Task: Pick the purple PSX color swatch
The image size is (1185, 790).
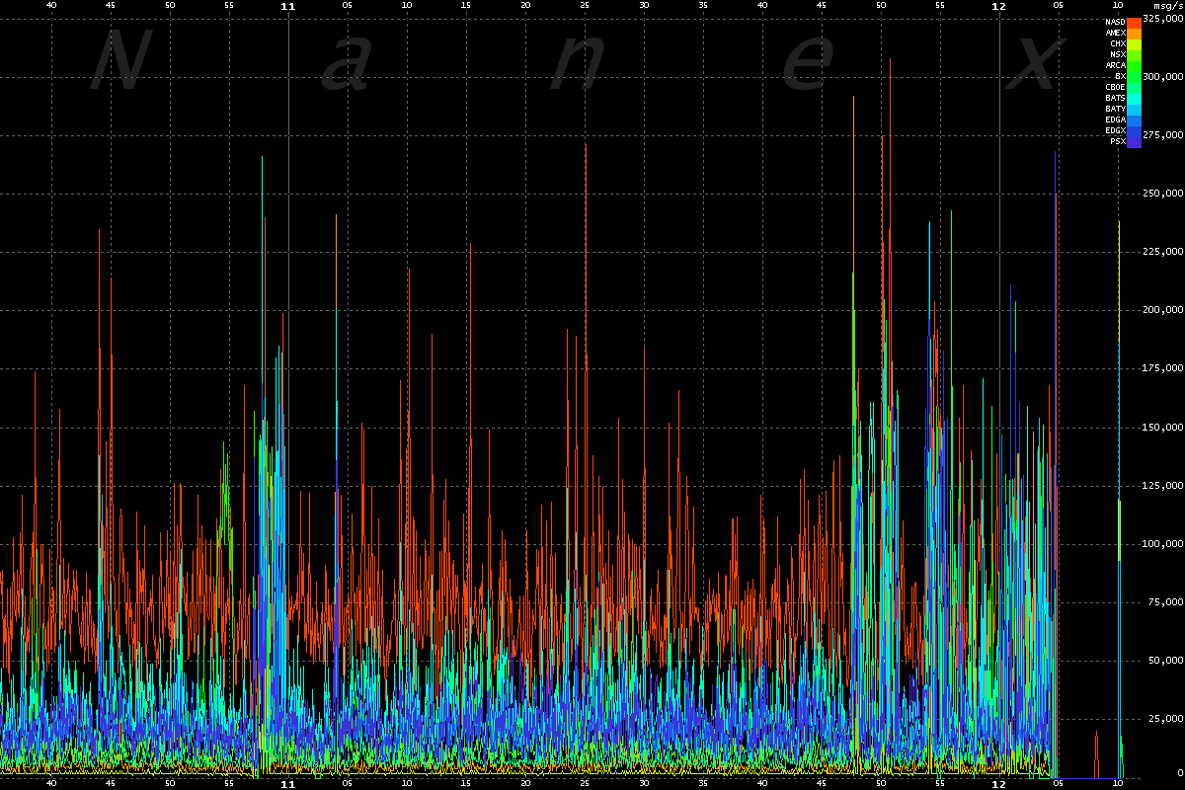Action: [1135, 141]
